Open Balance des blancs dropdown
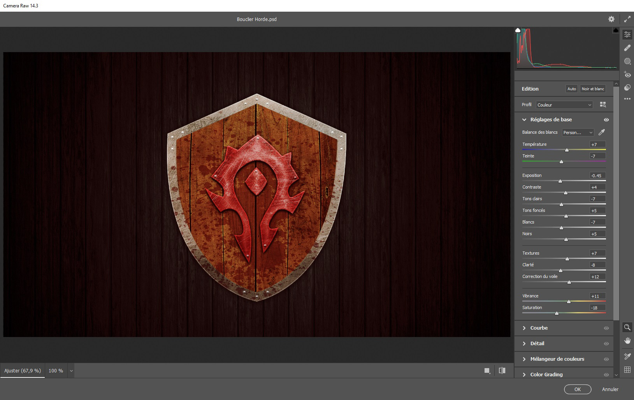634x400 pixels. coord(578,133)
